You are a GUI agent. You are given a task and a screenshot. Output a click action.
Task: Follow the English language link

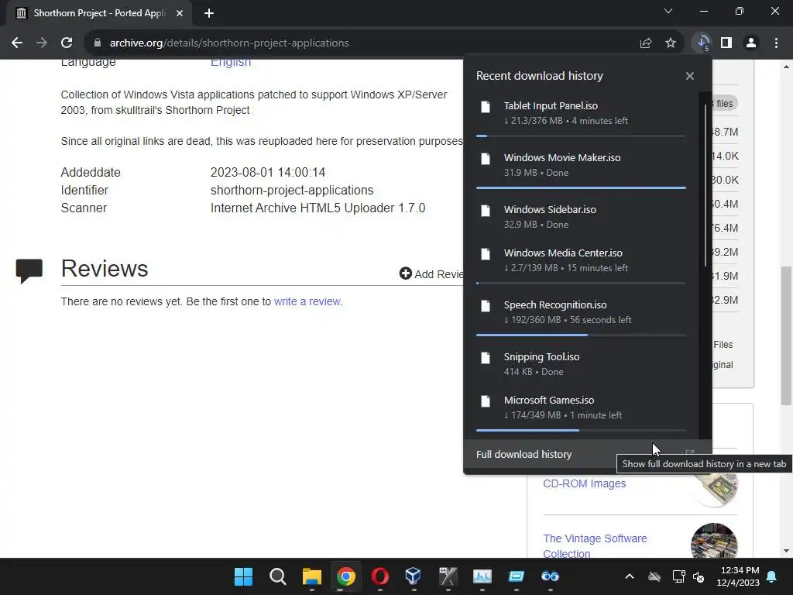coord(231,62)
